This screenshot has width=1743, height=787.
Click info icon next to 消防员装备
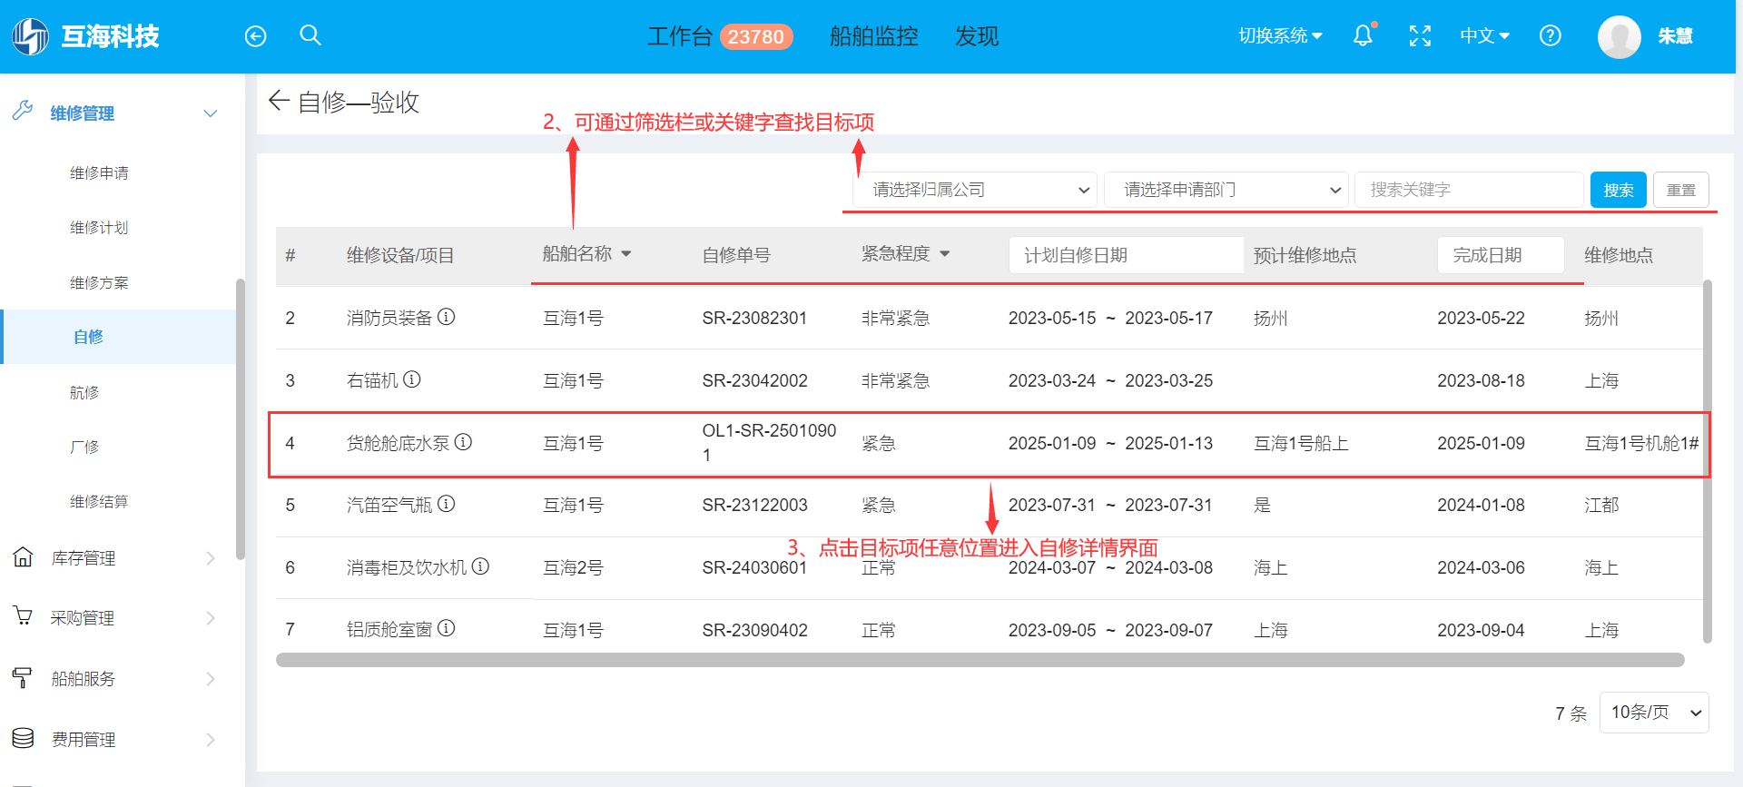447,317
